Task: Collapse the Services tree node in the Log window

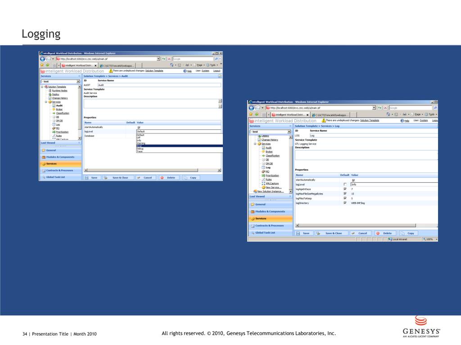Action: click(255, 144)
